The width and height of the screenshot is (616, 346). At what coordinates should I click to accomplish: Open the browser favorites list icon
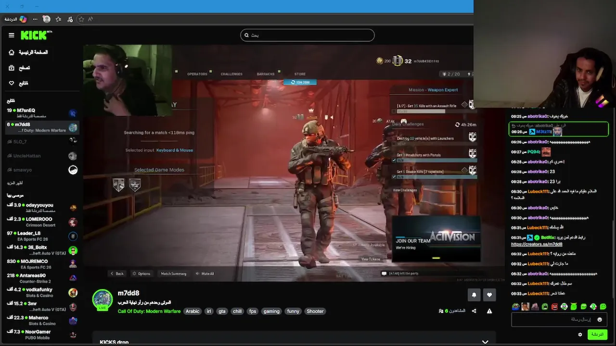pyautogui.click(x=58, y=19)
